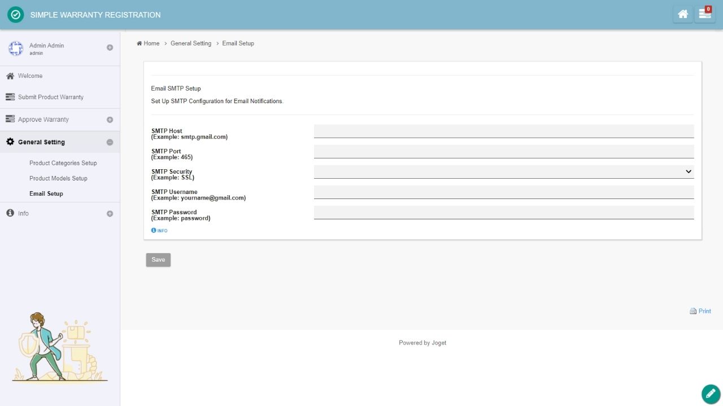Click the SMTP Host input field

pos(503,131)
